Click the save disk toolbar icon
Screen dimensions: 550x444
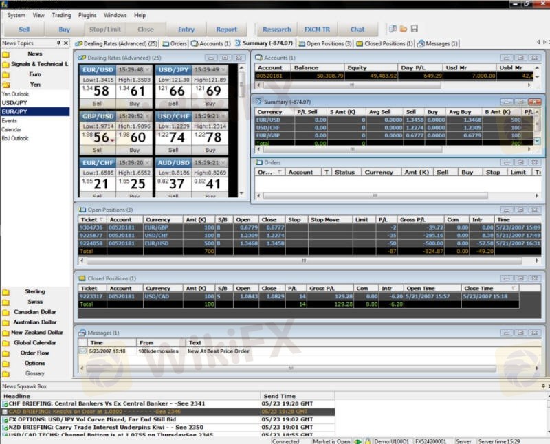415,29
